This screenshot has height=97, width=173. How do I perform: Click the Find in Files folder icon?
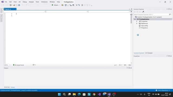[x=62, y=5]
